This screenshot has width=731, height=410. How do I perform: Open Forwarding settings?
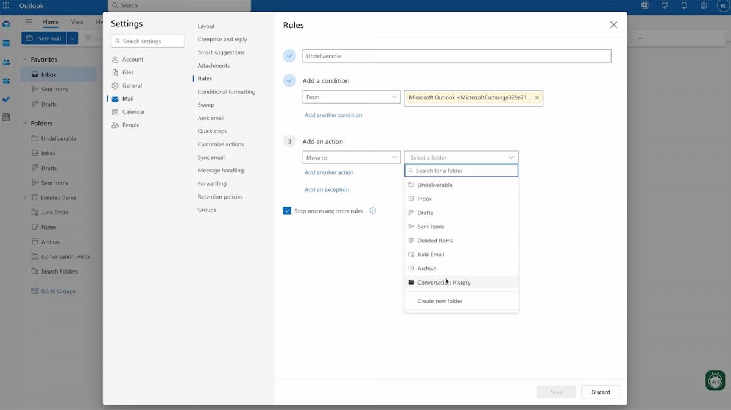click(212, 183)
